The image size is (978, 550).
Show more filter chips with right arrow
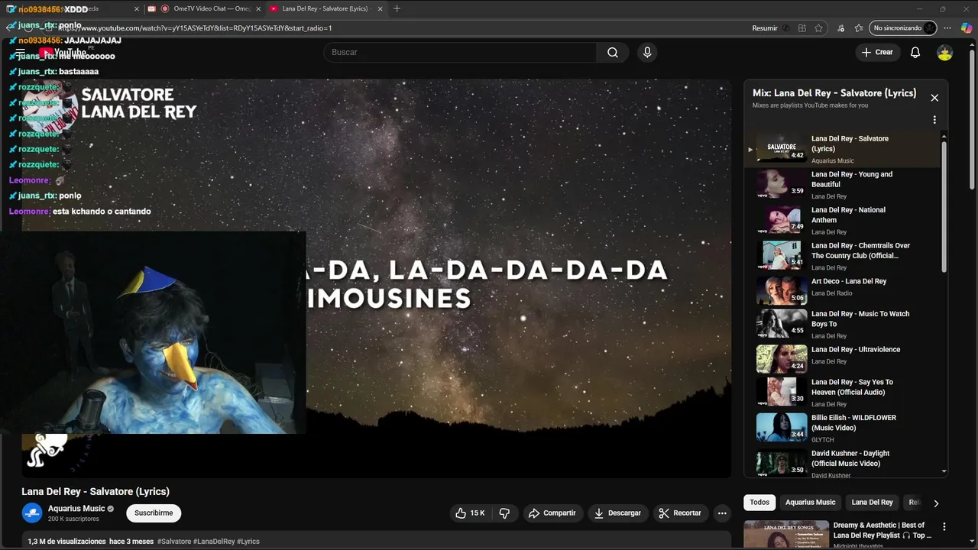pos(936,503)
